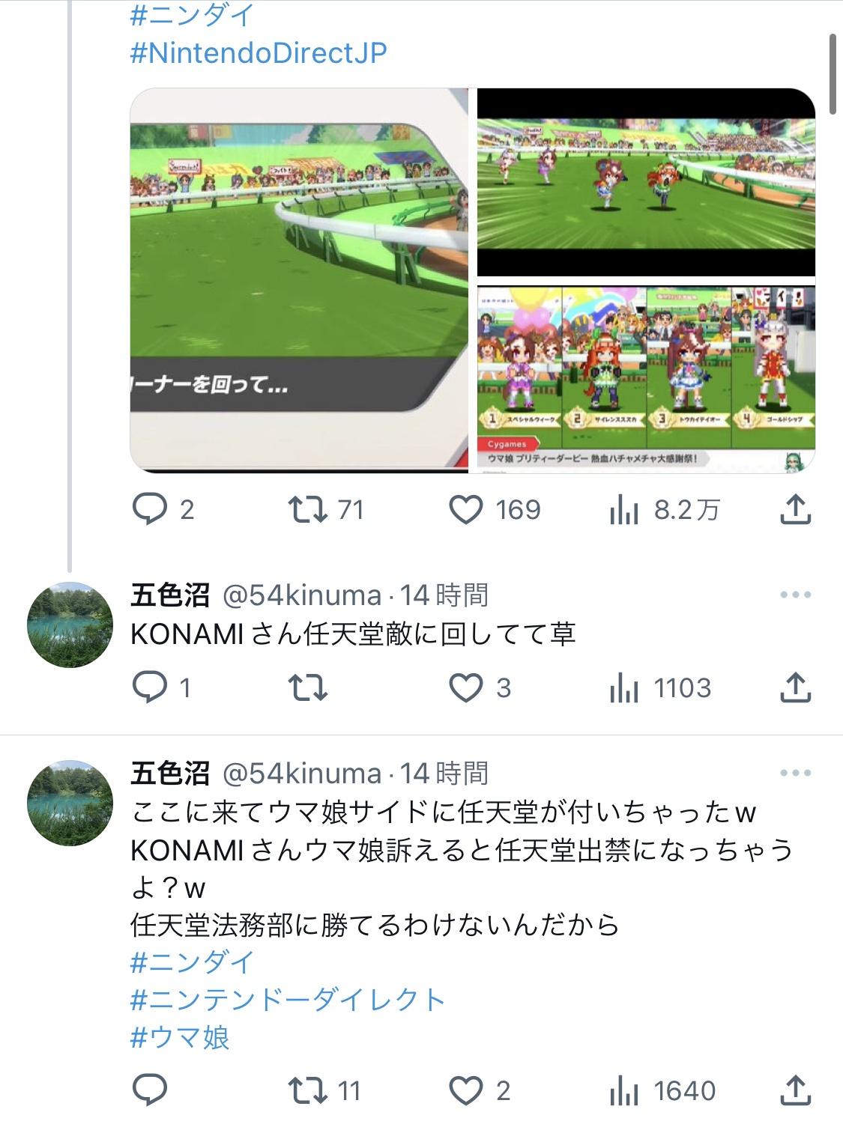Viewport: 843px width, 1145px height.
Task: Open the #ニンテンドーダイレクト hashtag
Action: click(x=288, y=1000)
